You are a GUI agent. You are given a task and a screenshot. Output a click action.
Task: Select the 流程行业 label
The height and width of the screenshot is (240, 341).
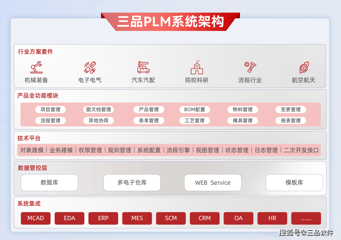250,80
